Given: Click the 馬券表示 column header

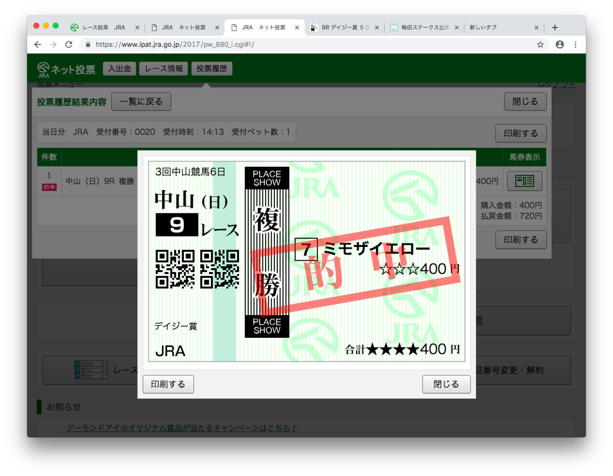Looking at the screenshot, I should tap(524, 157).
